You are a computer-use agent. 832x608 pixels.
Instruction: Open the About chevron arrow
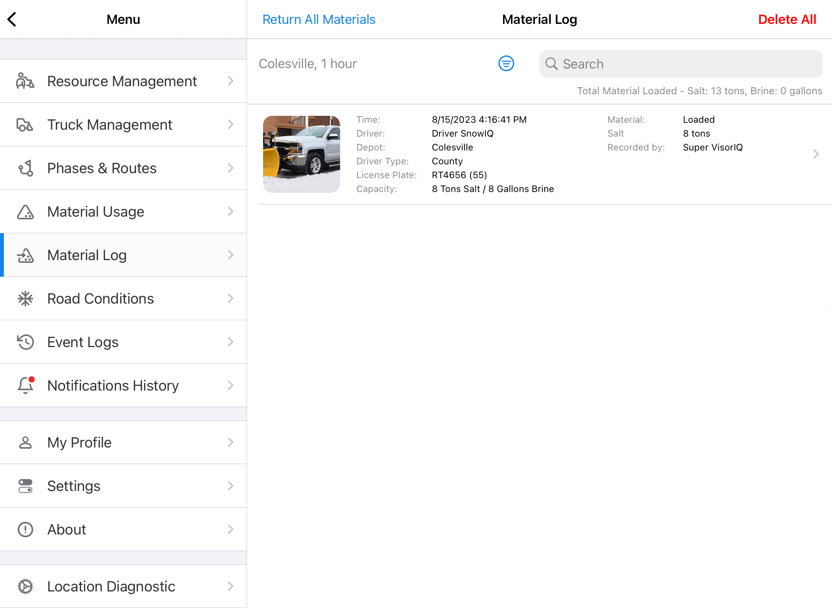[x=230, y=529]
